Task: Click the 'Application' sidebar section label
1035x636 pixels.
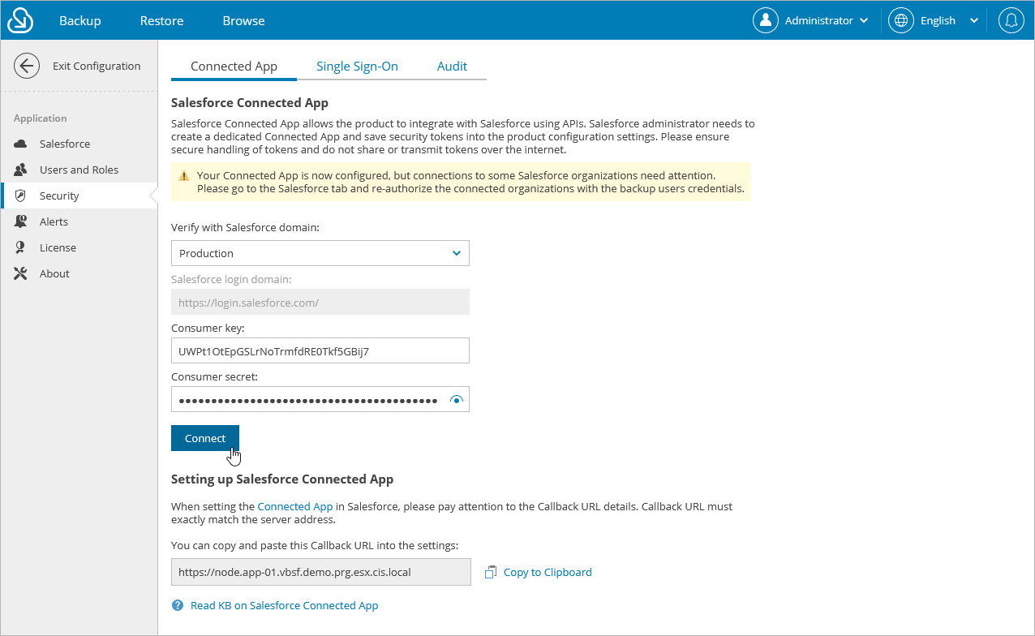Action: (41, 118)
